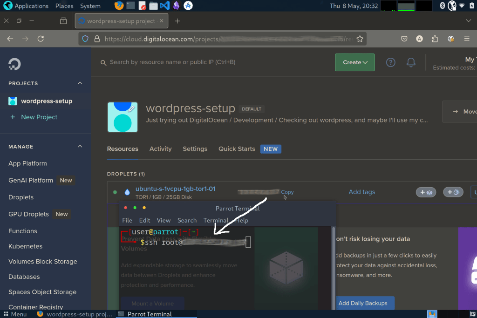Click the add volume button on droplet row
This screenshot has width=477, height=318.
pyautogui.click(x=426, y=192)
